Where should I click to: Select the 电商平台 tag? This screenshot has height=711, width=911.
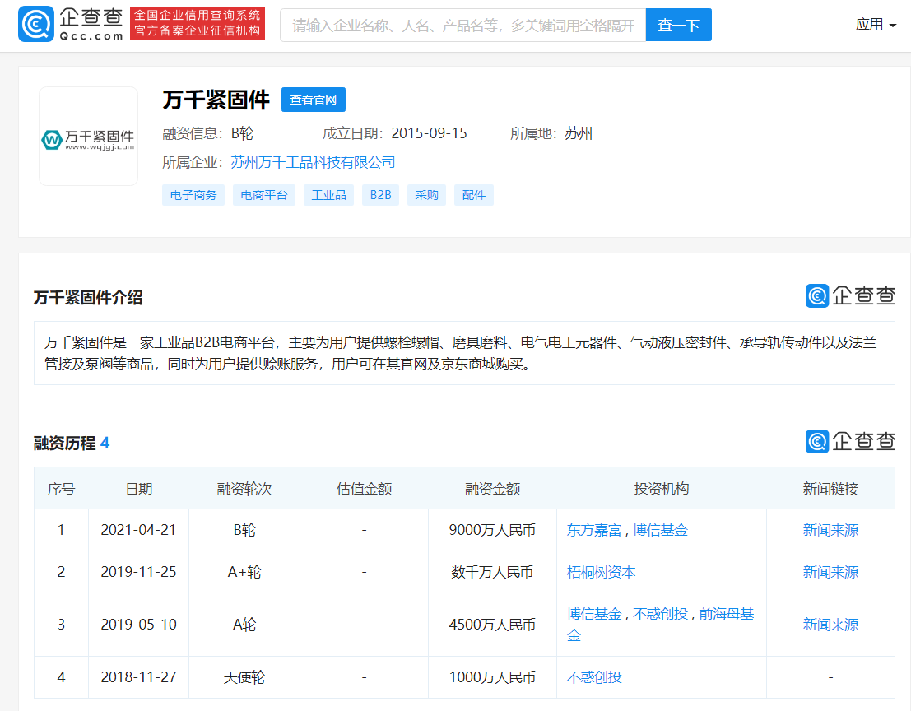[264, 195]
